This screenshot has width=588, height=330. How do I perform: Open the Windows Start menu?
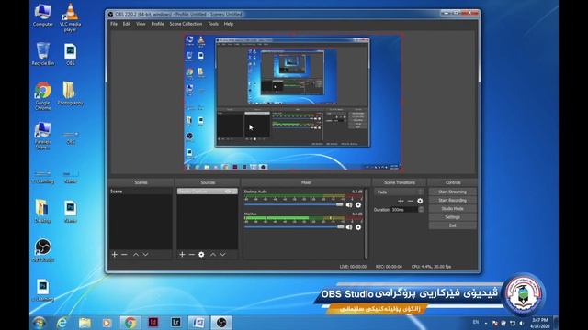[x=39, y=322]
